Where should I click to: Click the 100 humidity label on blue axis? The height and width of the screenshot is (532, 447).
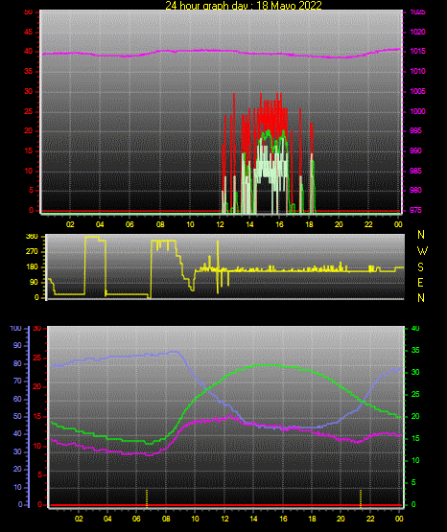coord(15,328)
